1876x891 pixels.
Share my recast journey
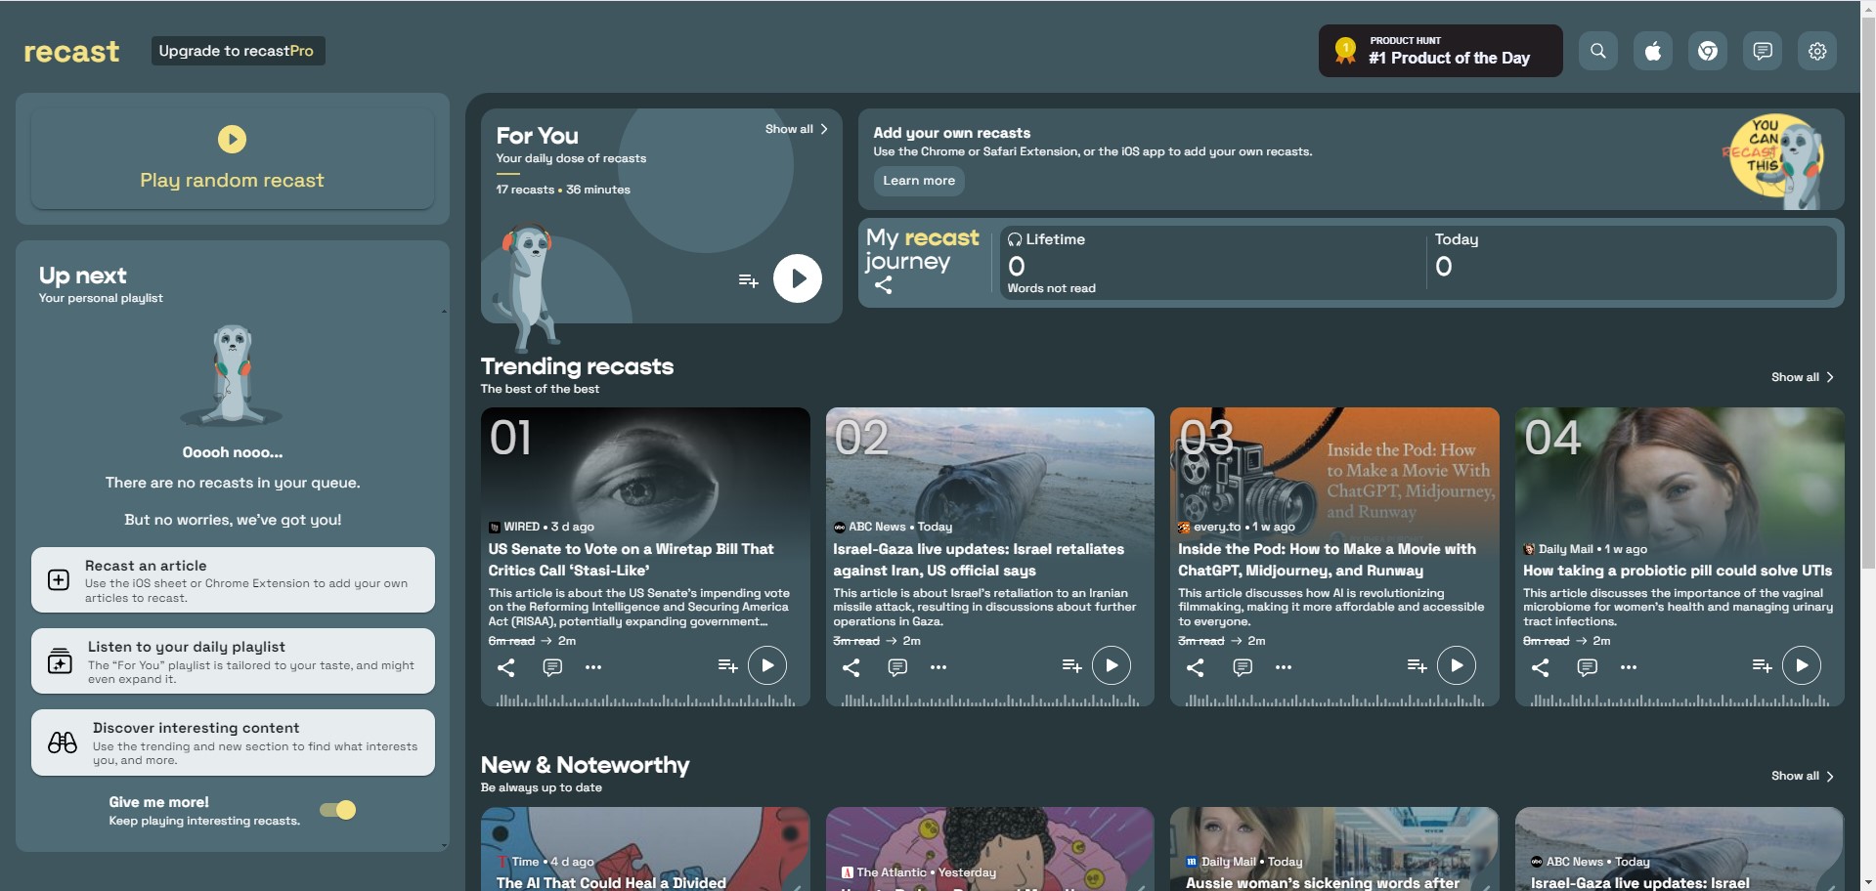pos(883,285)
